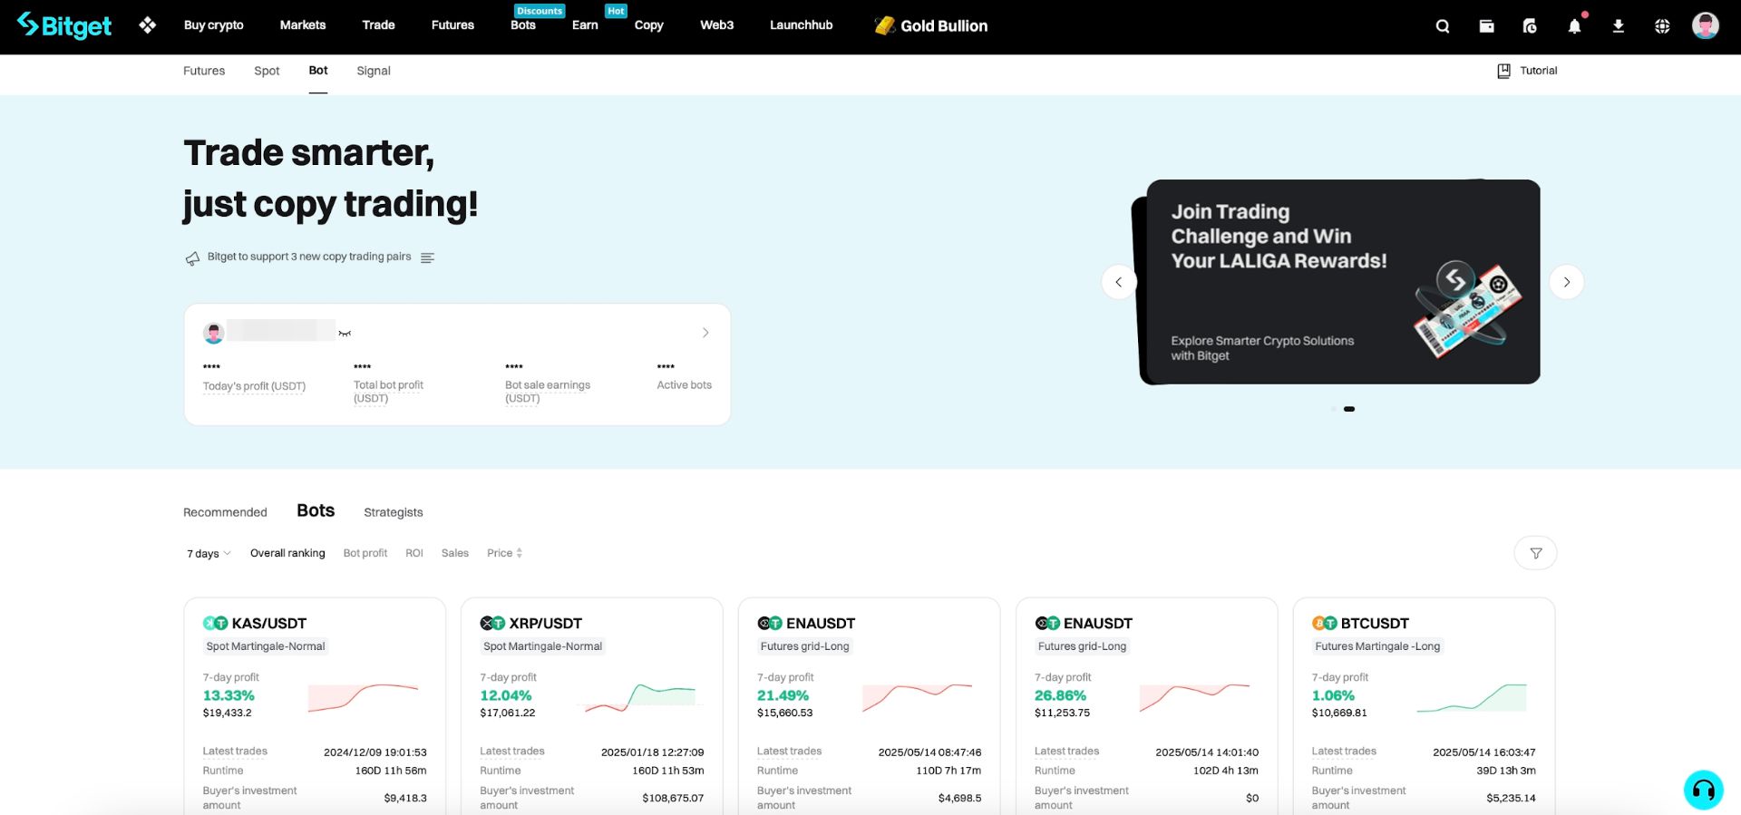Image resolution: width=1741 pixels, height=815 pixels.
Task: Open the XRP/USDT profit chart
Action: [640, 698]
